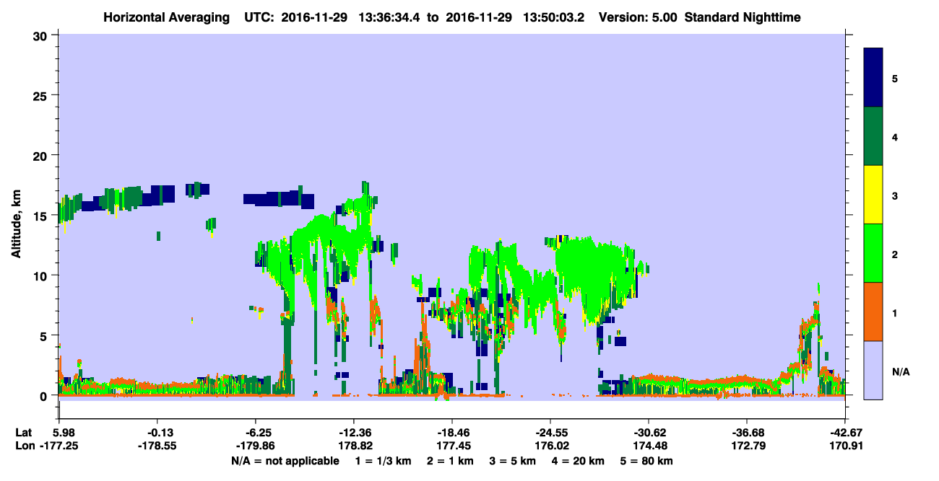Click longitude value 172.79
Image resolution: width=939 pixels, height=481 pixels.
747,446
